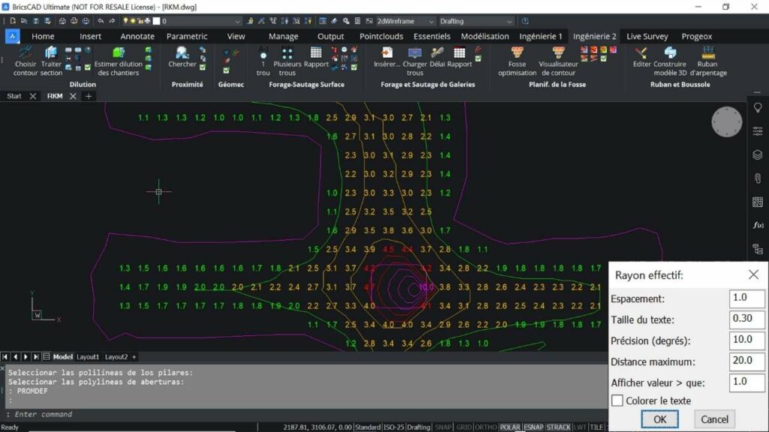Launch the Chercher proximity tool
Image resolution: width=769 pixels, height=432 pixels.
[x=182, y=57]
